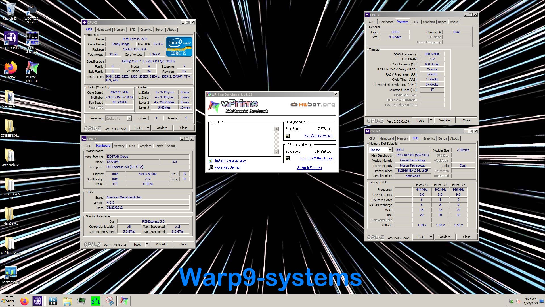Click the Intel Core i5 logo badge
This screenshot has height=307, width=545.
(x=179, y=47)
